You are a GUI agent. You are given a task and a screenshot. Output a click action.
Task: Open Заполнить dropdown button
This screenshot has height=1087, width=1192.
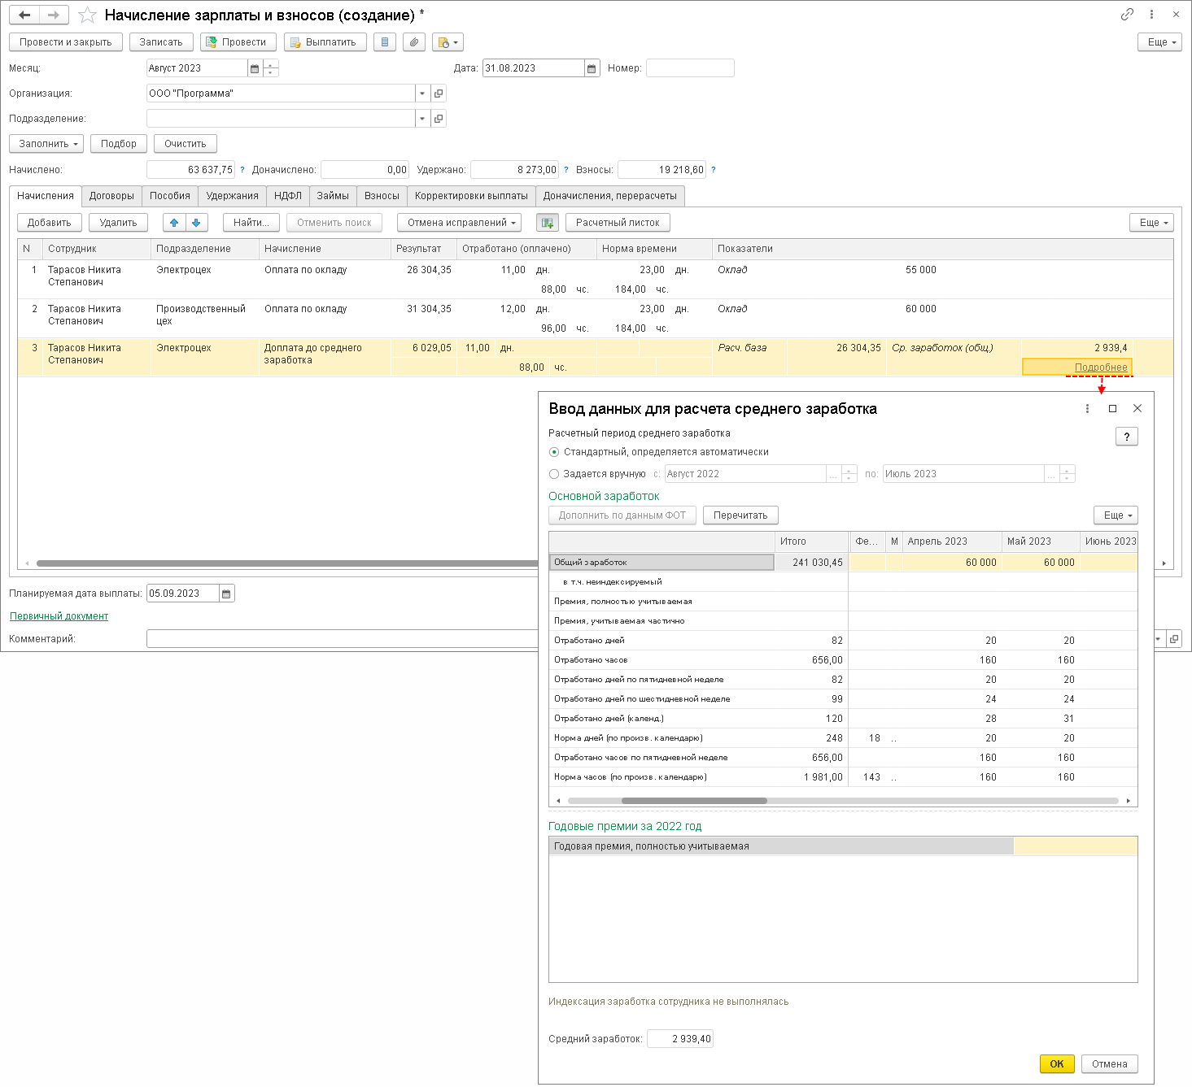pos(46,144)
